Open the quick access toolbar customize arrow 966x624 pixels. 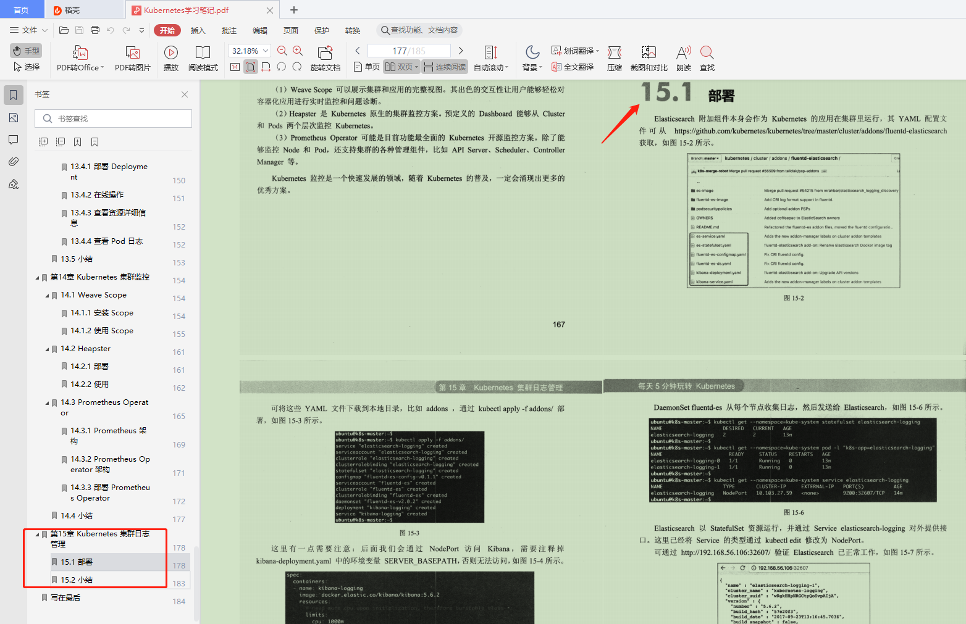141,30
